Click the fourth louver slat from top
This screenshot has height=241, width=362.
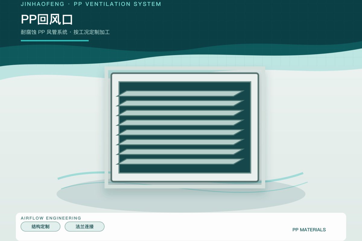click(180, 123)
